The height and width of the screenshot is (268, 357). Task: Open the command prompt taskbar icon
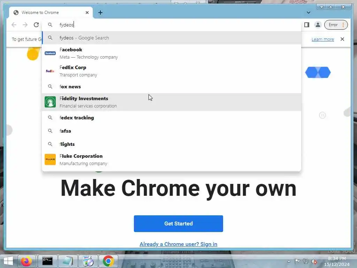click(x=47, y=261)
